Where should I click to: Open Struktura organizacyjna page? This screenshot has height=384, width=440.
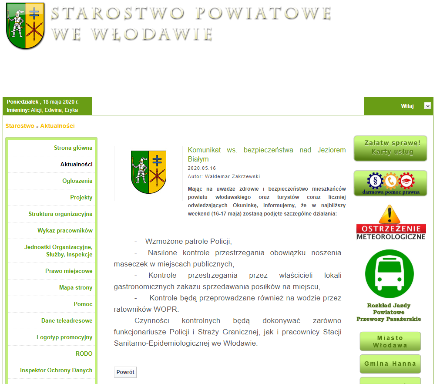tap(60, 214)
